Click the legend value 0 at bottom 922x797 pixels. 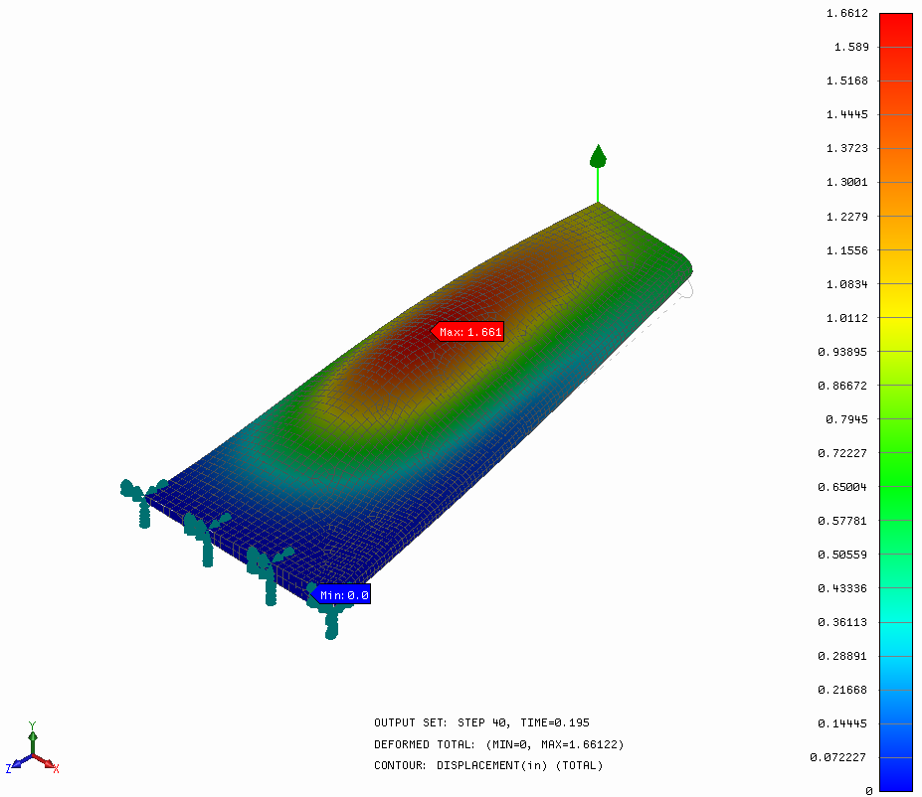point(868,791)
